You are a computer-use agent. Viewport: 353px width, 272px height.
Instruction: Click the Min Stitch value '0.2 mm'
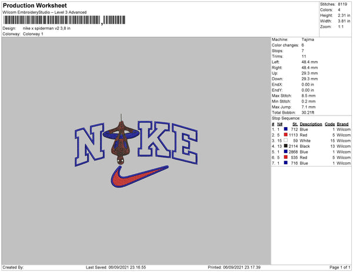[309, 101]
